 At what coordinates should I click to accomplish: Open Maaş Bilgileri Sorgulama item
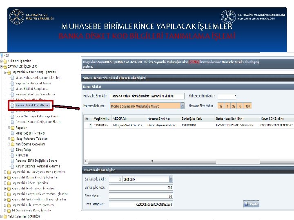click(32, 89)
